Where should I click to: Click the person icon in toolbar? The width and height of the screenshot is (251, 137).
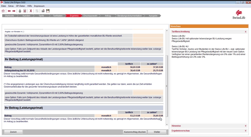(20, 11)
